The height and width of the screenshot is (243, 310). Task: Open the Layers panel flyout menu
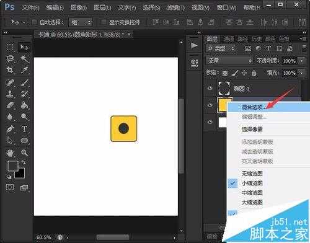(x=303, y=38)
